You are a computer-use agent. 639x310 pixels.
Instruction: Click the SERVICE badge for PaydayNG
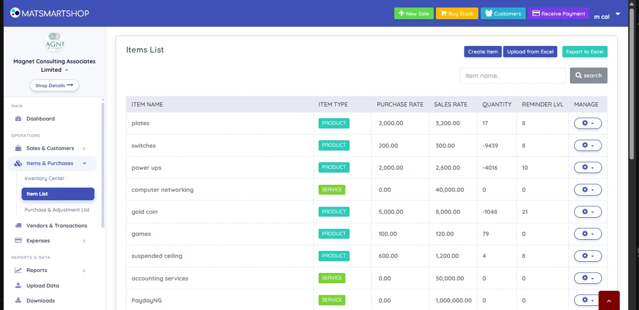[332, 300]
